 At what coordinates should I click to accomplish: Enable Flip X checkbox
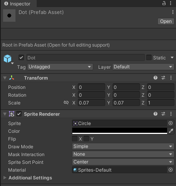[x=75, y=139]
